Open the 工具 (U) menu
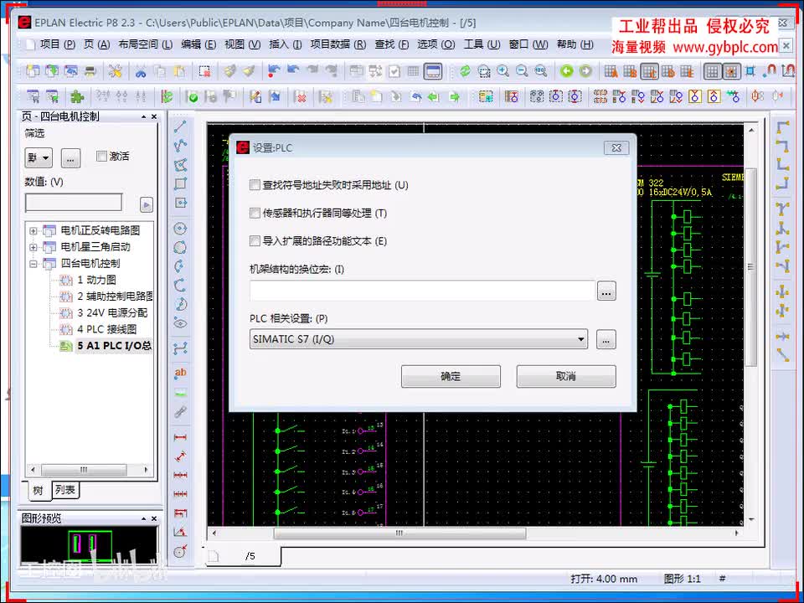The width and height of the screenshot is (804, 603). (482, 44)
